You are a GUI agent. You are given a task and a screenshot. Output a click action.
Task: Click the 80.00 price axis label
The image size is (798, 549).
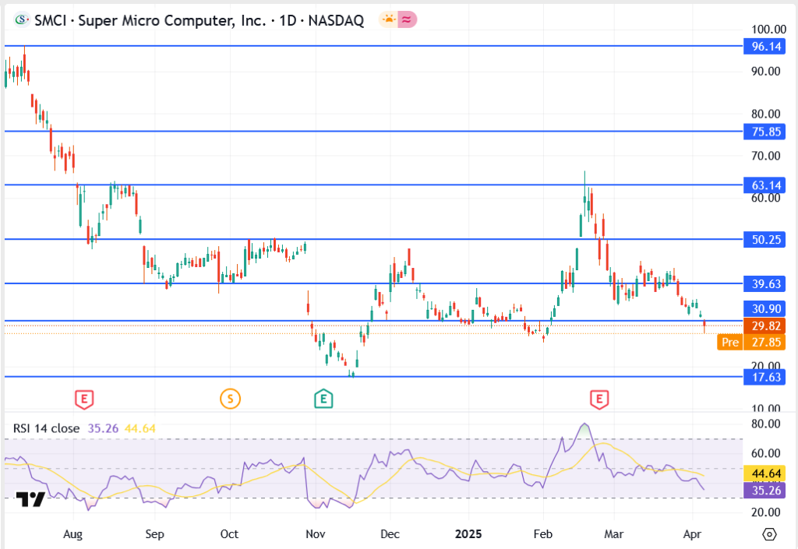[766, 114]
